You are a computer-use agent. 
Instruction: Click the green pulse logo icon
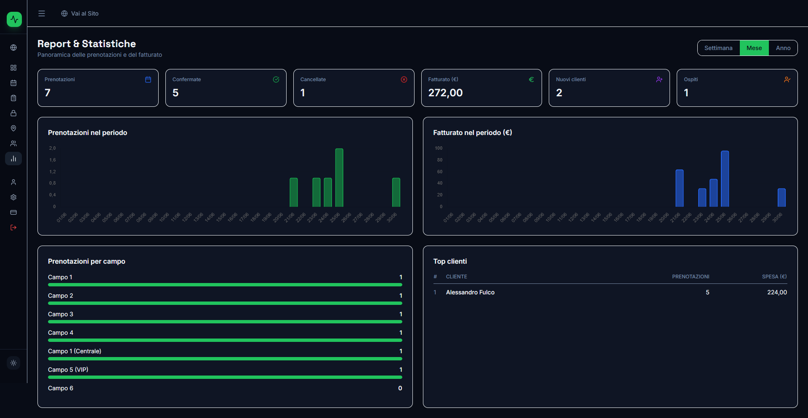click(14, 19)
